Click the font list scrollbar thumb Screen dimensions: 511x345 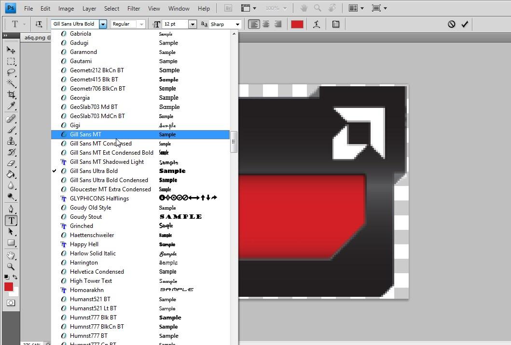coord(234,142)
